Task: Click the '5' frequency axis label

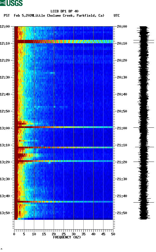Action: (24, 234)
